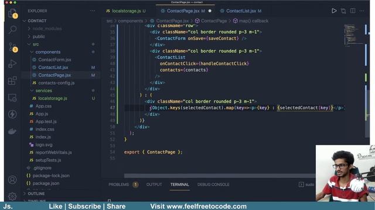Click the ContactPage function breadcrumb
Viewport: 375px width, 210px height.
coord(214,21)
